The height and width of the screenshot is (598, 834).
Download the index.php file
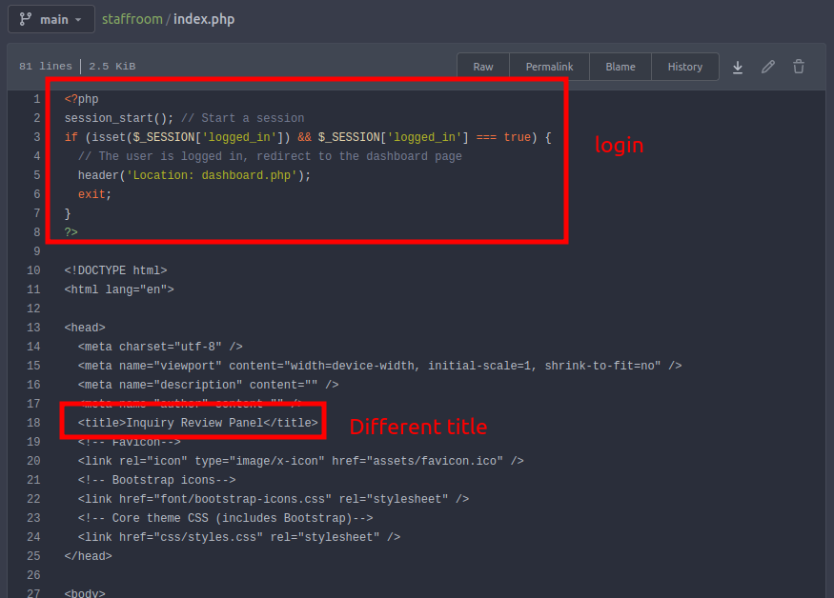737,67
